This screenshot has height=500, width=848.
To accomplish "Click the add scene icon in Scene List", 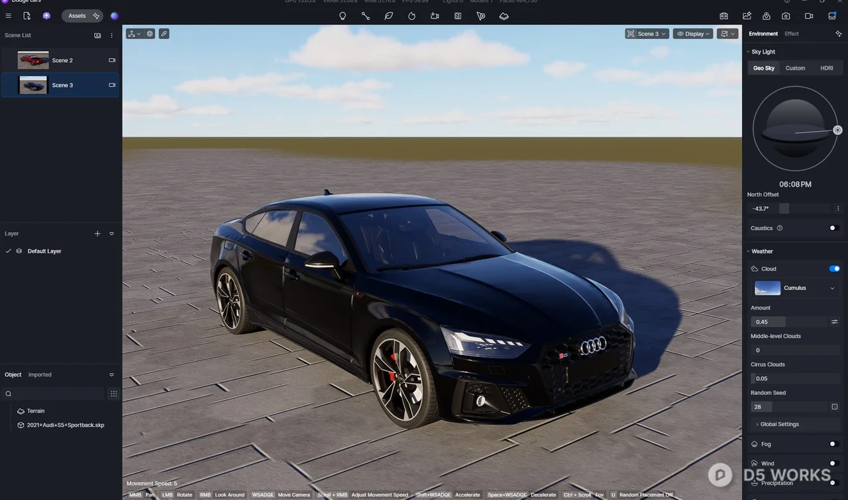I will pos(97,36).
